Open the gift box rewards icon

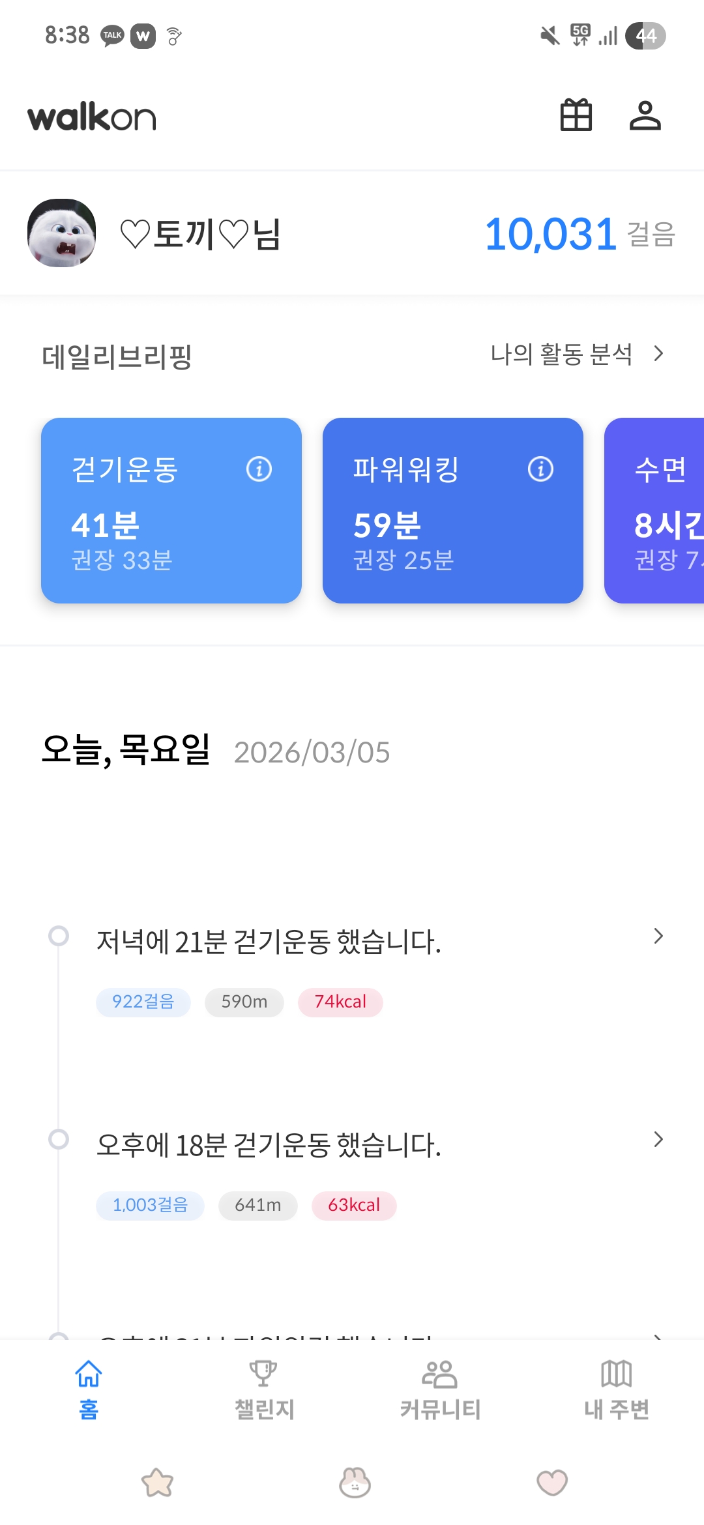pyautogui.click(x=576, y=115)
